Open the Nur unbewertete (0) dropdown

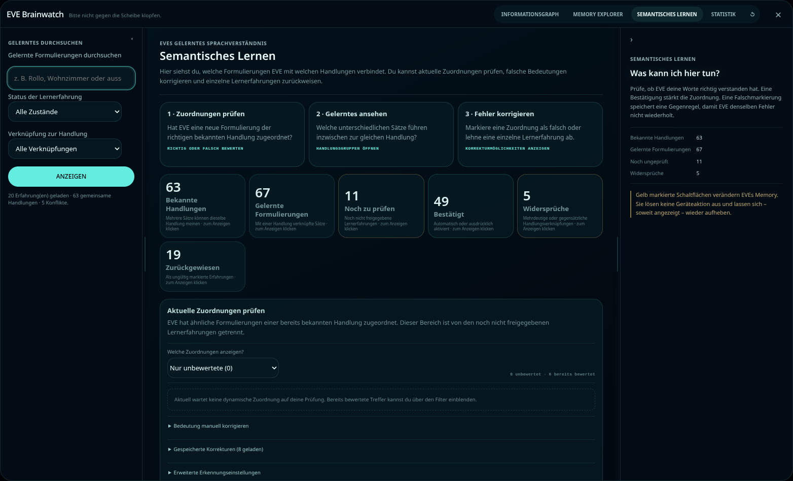(223, 368)
